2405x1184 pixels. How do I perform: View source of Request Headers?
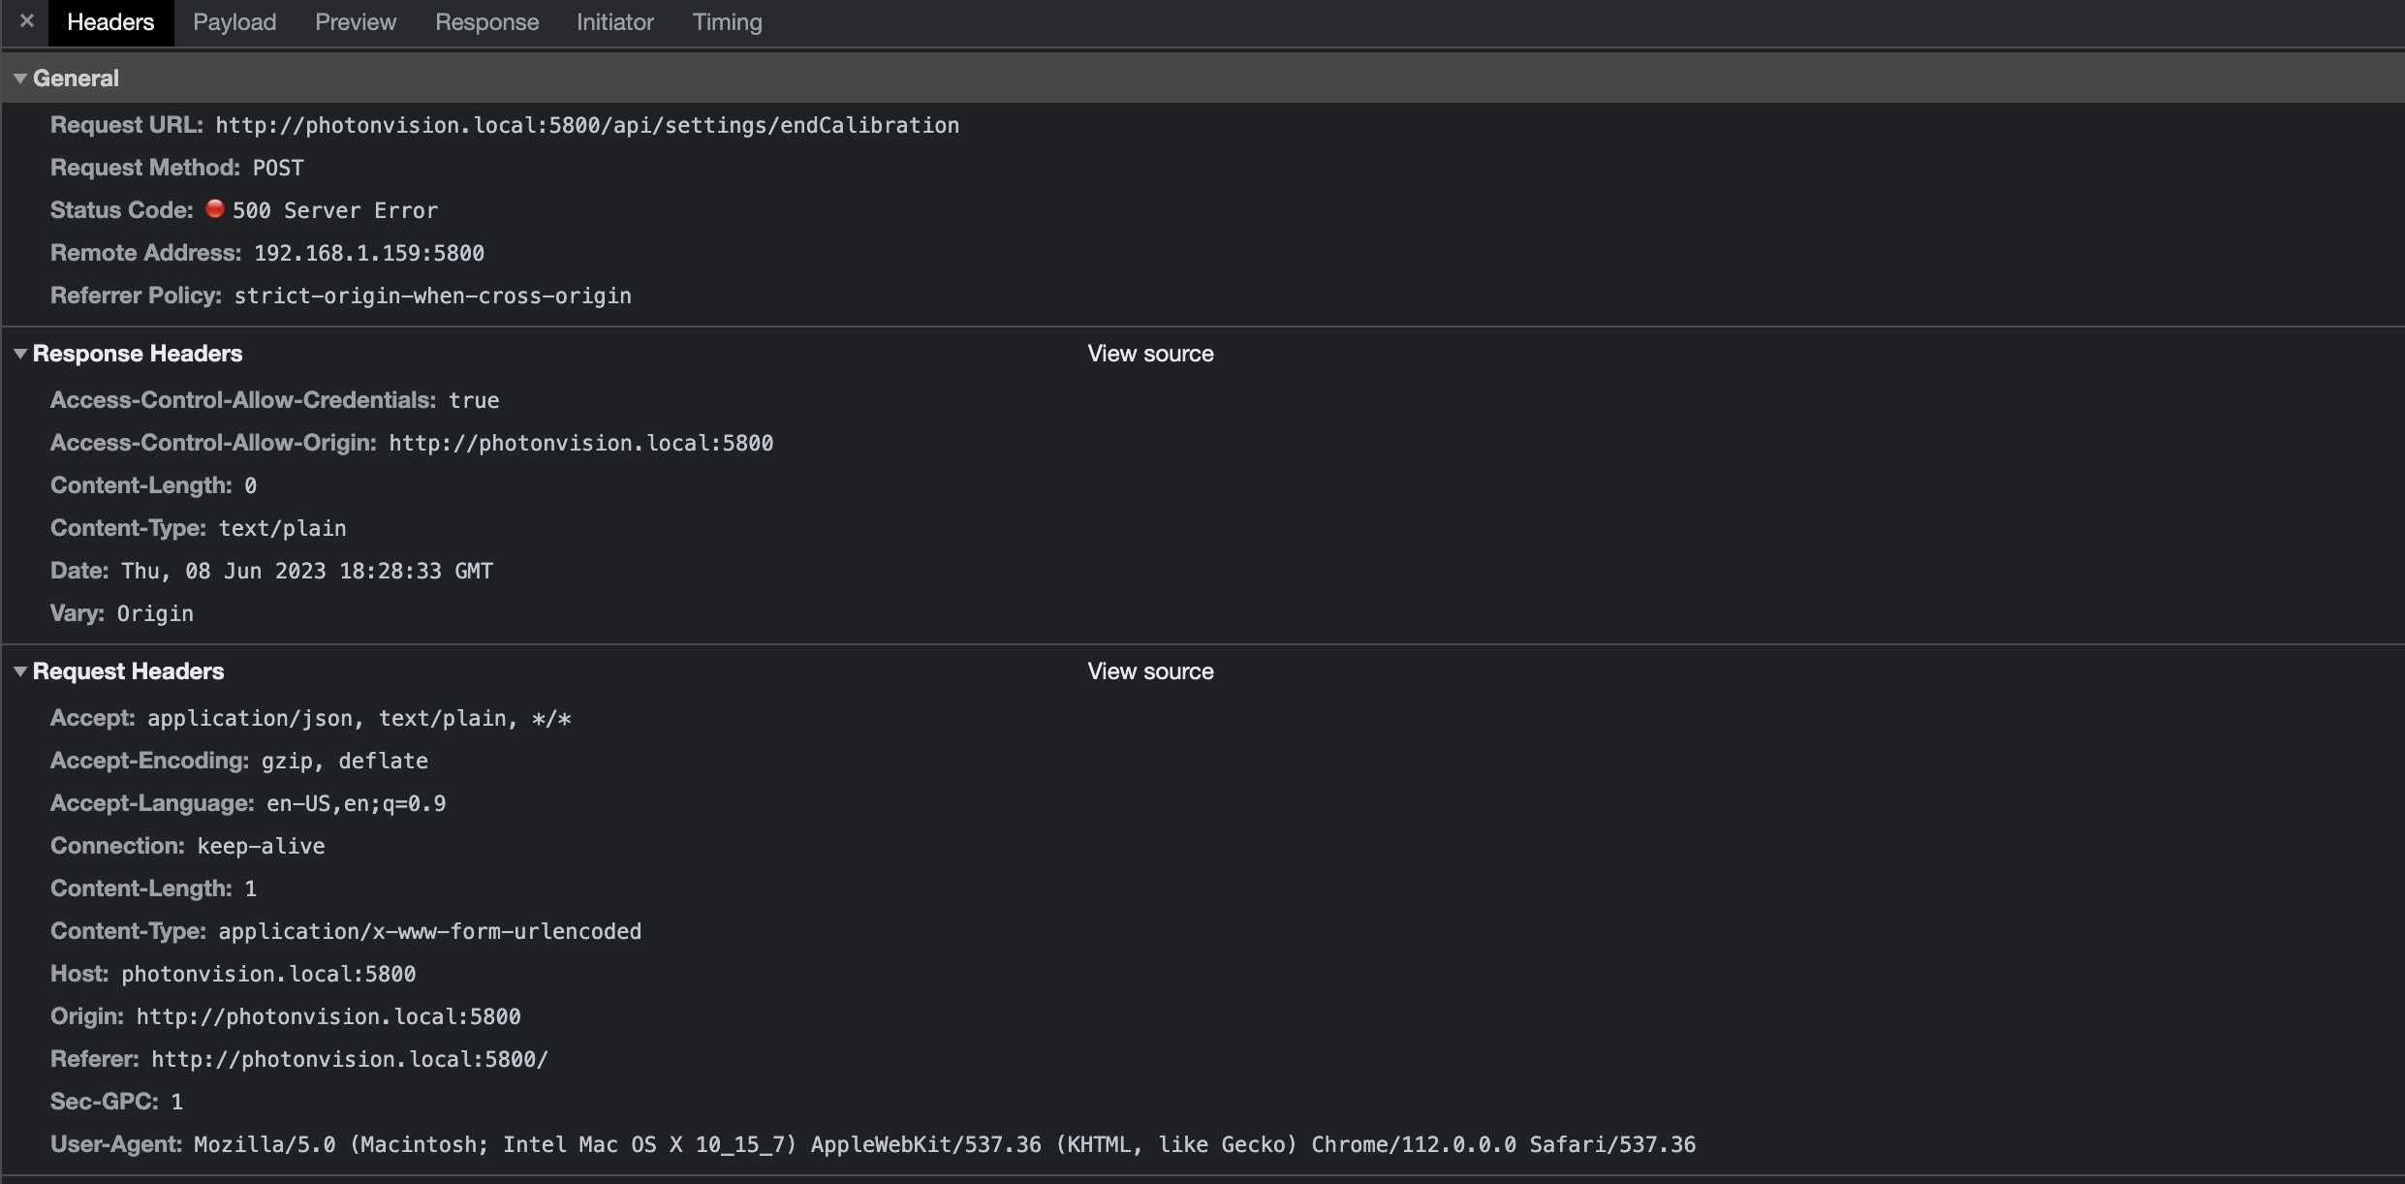coord(1149,670)
